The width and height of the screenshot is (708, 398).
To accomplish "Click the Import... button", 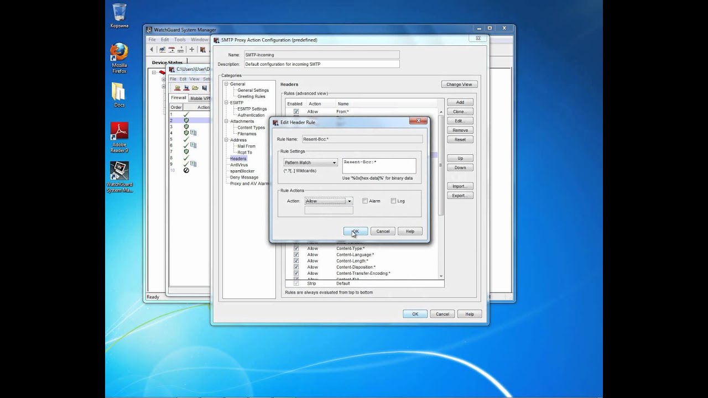I will click(x=460, y=186).
